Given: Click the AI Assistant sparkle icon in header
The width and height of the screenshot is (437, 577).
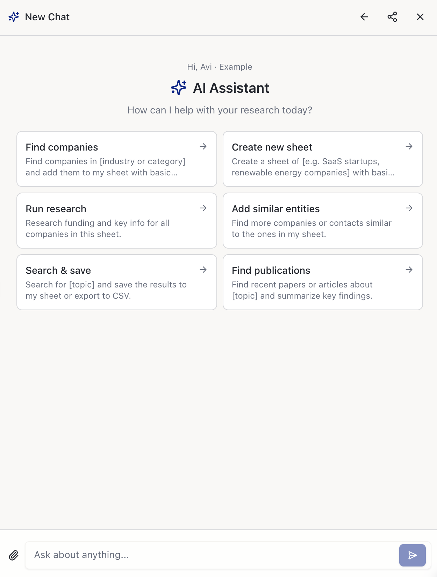Looking at the screenshot, I should point(14,16).
